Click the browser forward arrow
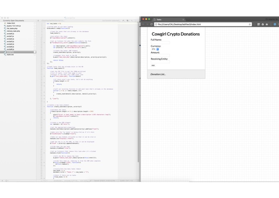Screen dimensions: 279x198 pyautogui.click(x=147, y=24)
